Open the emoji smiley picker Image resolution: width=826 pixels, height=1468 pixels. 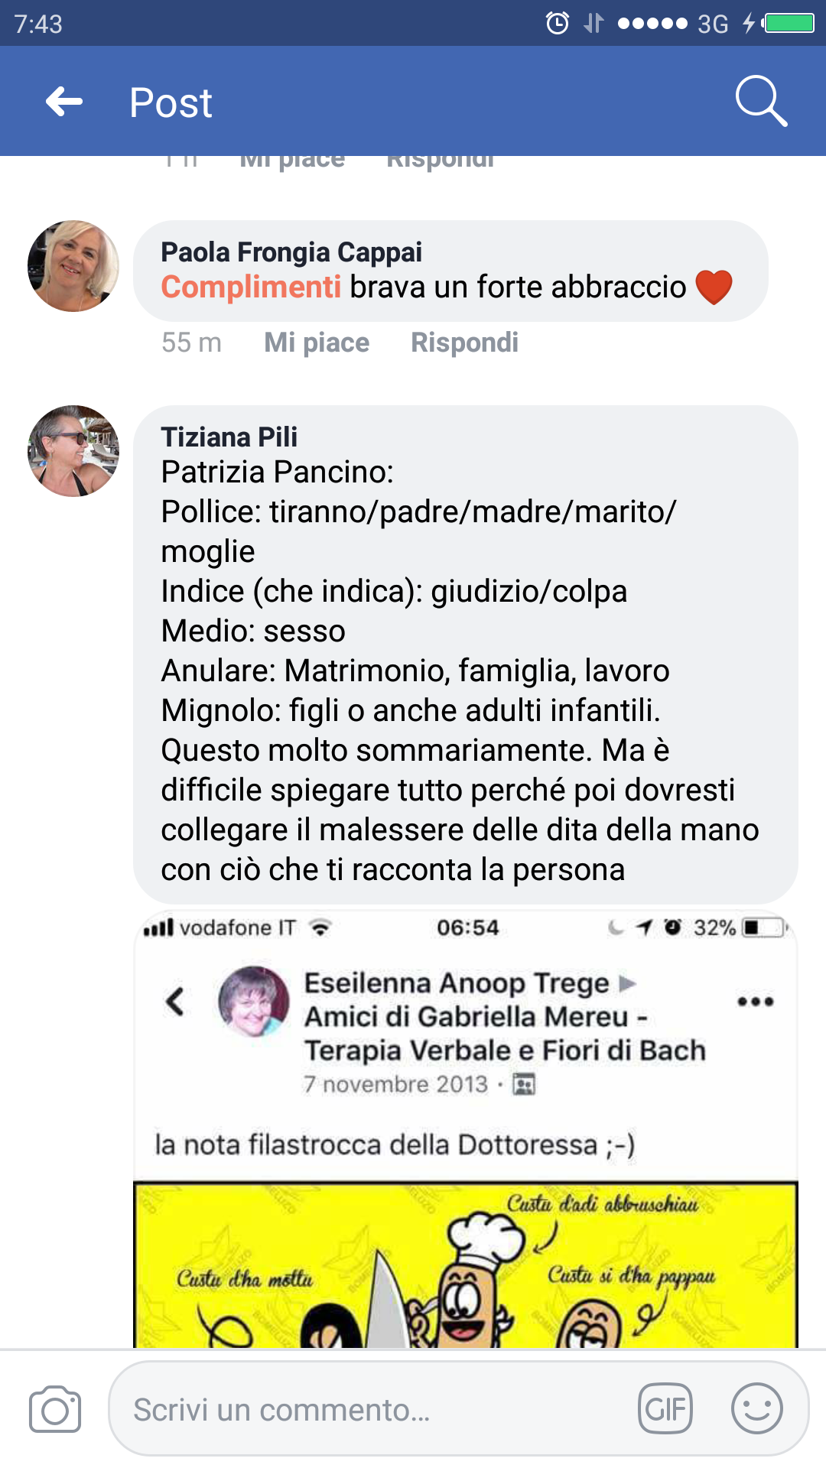[756, 1408]
